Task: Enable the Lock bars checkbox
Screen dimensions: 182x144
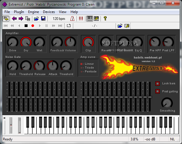Action: pos(157,83)
